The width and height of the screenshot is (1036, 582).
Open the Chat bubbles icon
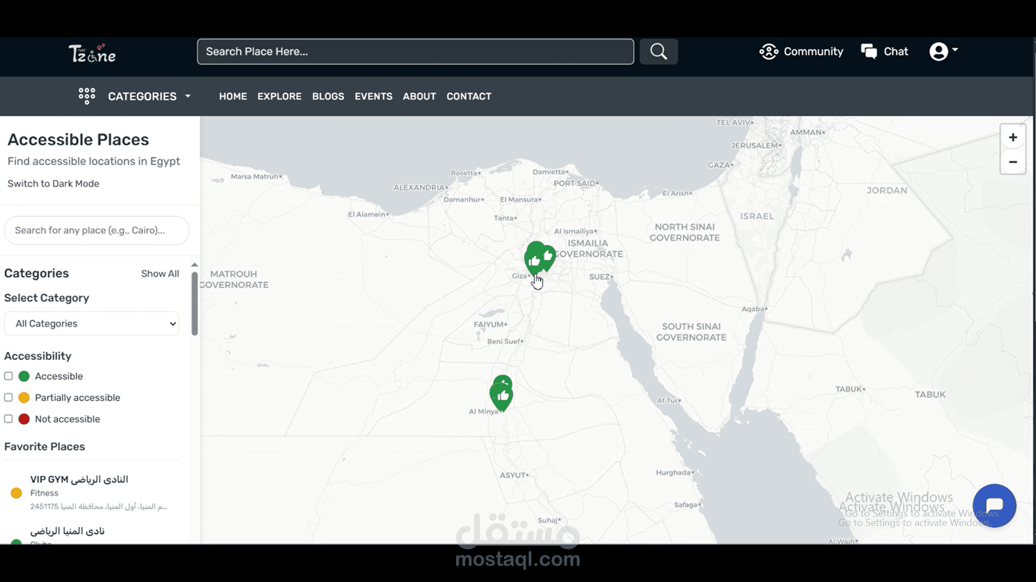pyautogui.click(x=869, y=52)
